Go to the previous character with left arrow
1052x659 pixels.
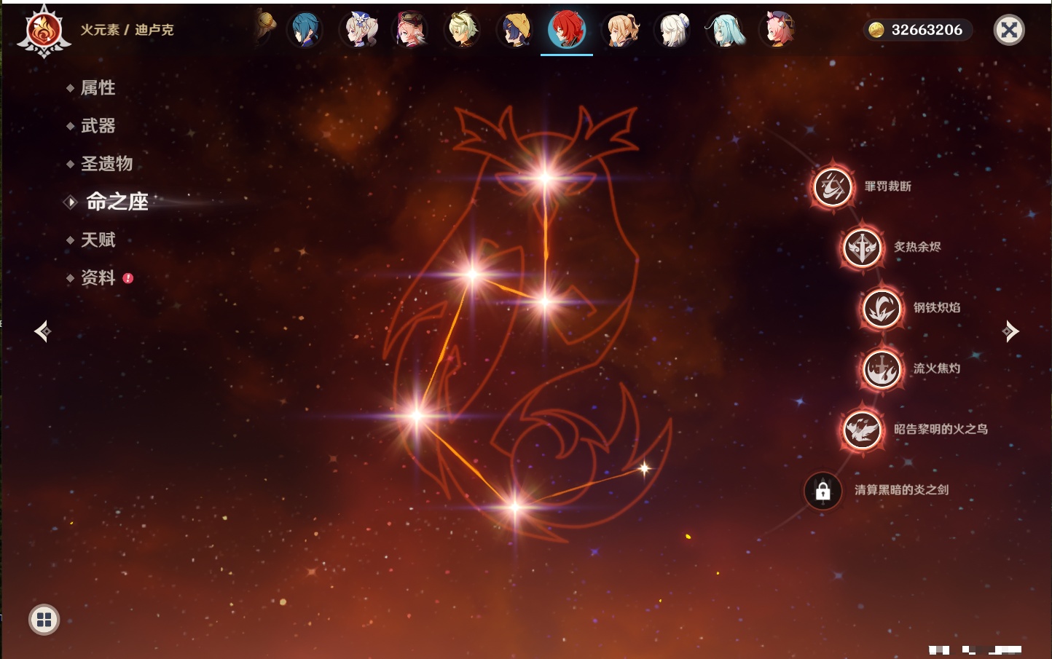(42, 331)
